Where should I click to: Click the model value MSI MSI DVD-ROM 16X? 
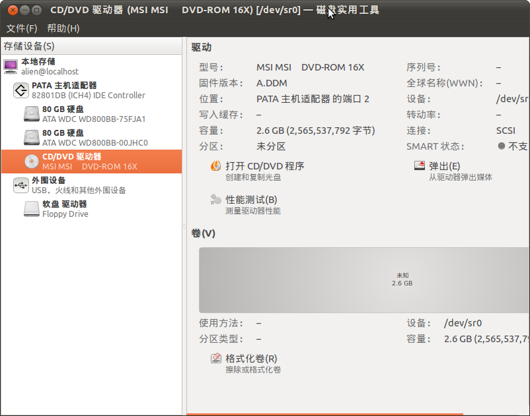(310, 67)
